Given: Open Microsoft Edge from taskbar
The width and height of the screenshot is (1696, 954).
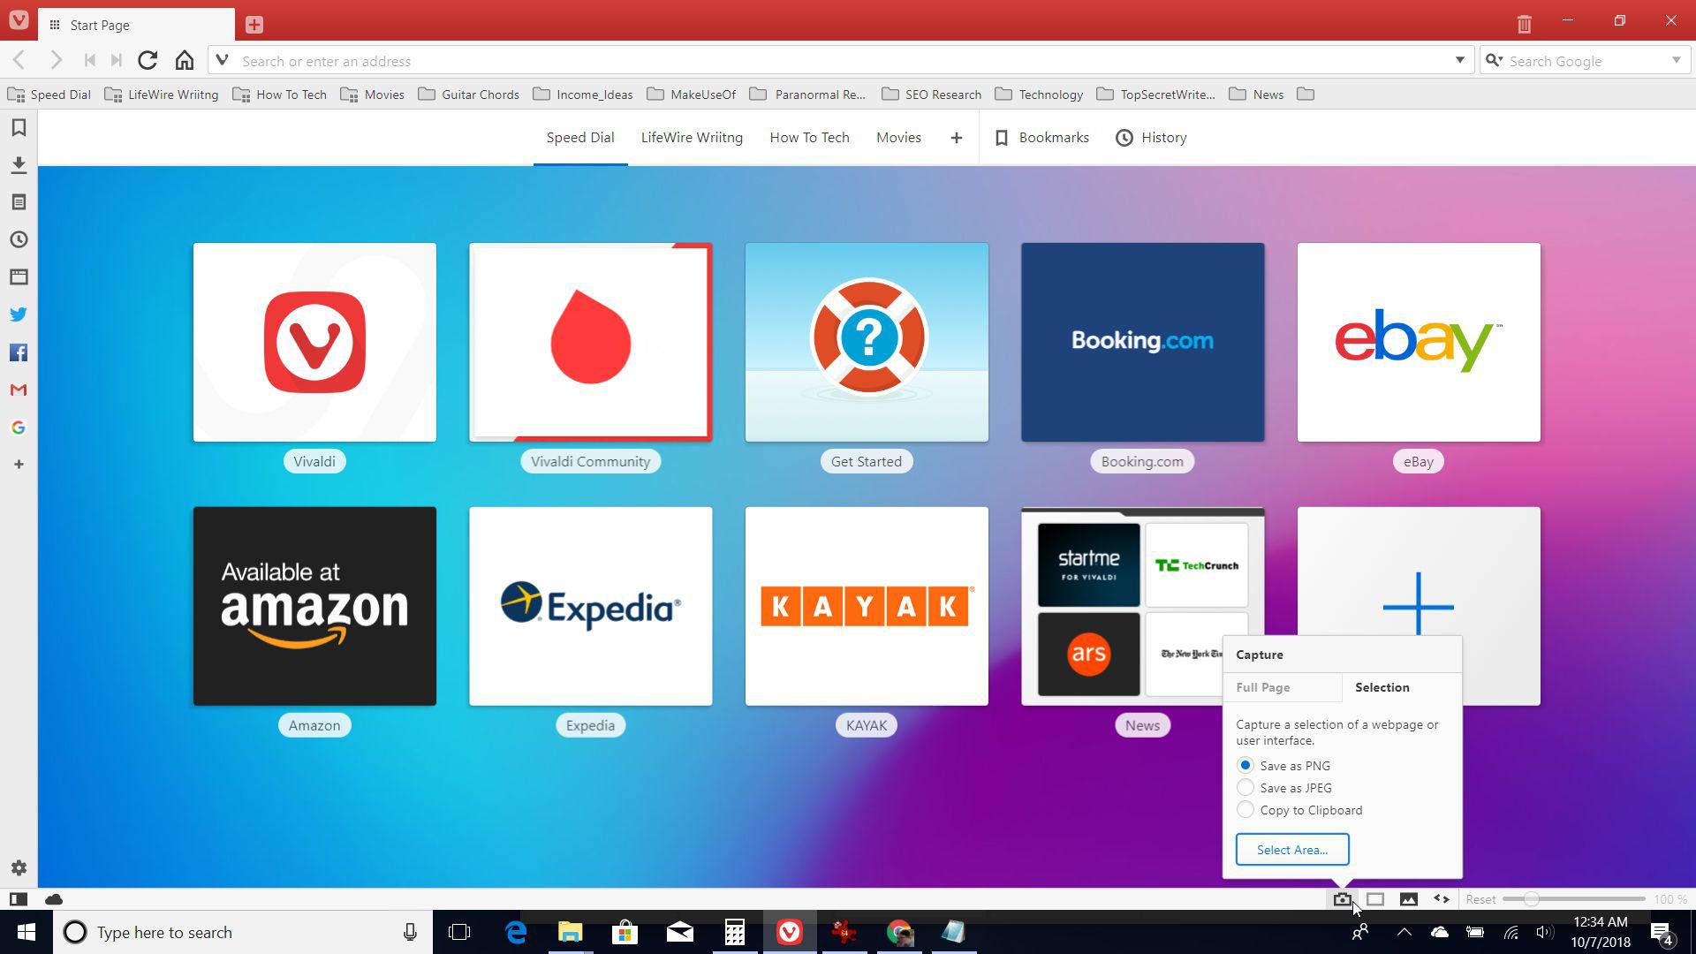Looking at the screenshot, I should [x=515, y=932].
